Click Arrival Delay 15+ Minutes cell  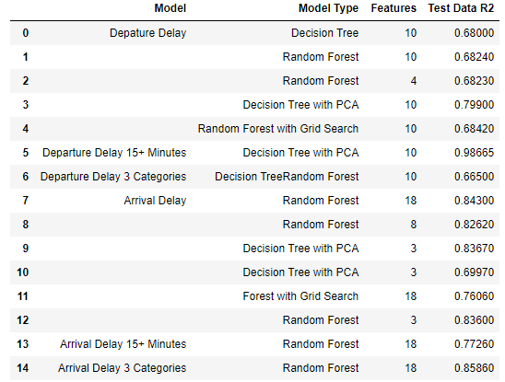click(x=123, y=344)
